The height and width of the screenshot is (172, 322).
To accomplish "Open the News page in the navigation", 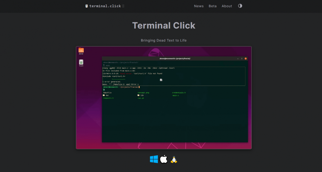I will pos(199,6).
